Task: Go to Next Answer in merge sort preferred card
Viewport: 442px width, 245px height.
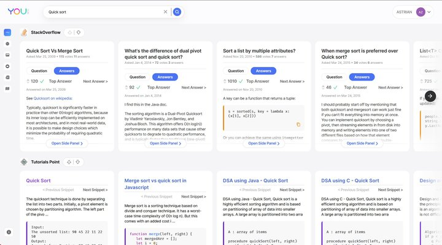Action: 390,87
